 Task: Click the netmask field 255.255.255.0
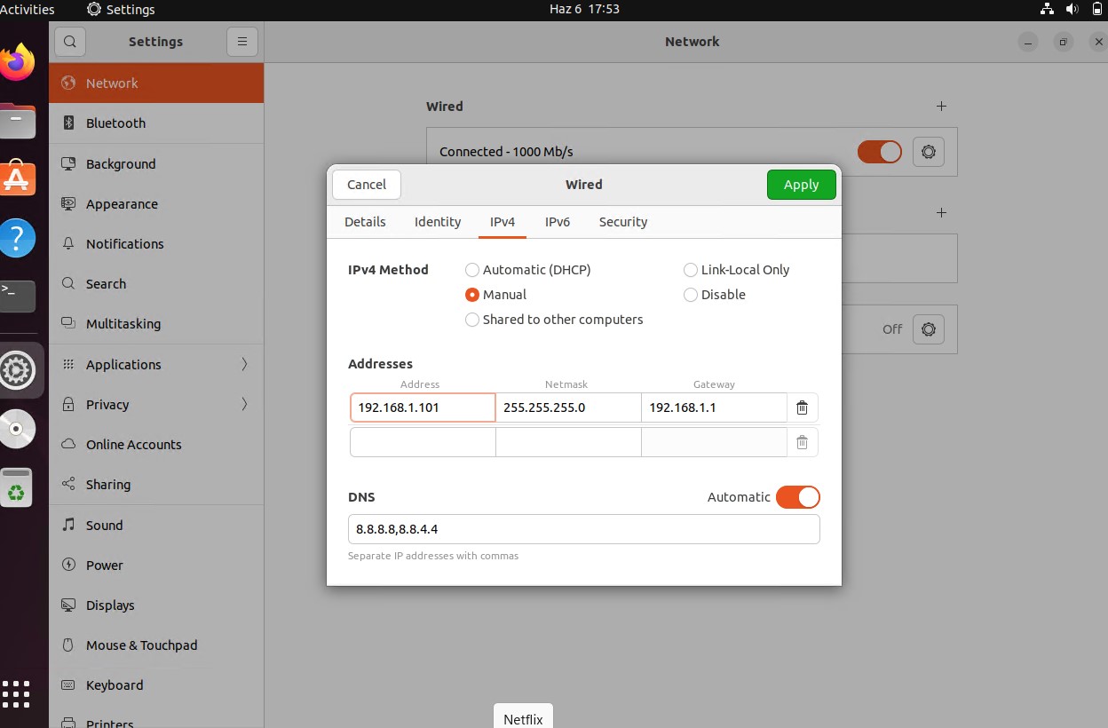pos(568,408)
